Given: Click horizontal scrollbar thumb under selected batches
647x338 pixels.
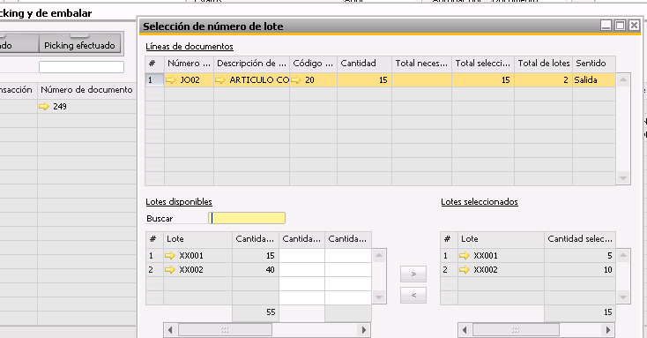Looking at the screenshot, I should click(x=516, y=330).
